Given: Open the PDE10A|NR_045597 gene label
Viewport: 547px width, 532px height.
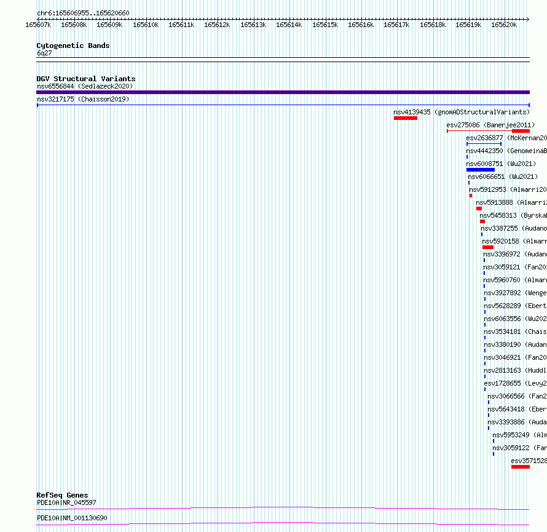Looking at the screenshot, I should 66,502.
